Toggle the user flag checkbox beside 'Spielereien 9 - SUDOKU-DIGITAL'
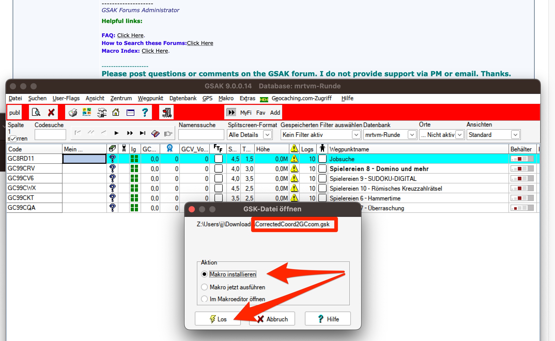 (x=322, y=178)
